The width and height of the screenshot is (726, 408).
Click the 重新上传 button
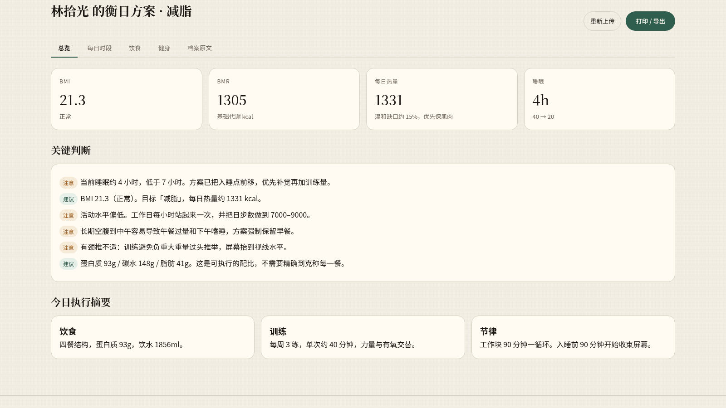point(602,21)
